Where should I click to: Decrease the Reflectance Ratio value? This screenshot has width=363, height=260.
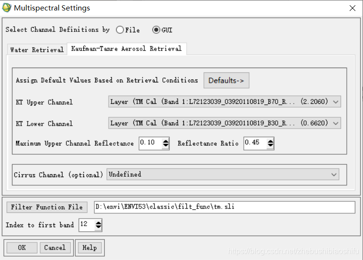271,146
